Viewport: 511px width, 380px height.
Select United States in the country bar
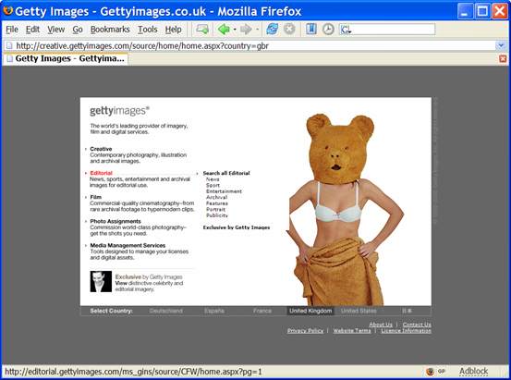pyautogui.click(x=359, y=311)
